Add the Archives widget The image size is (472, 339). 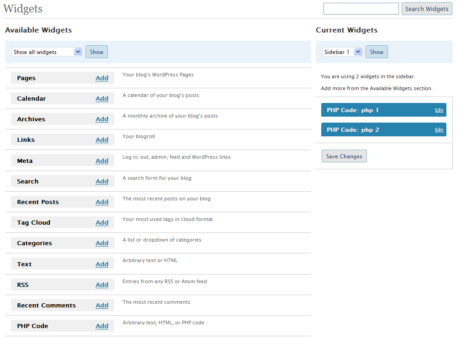point(102,119)
